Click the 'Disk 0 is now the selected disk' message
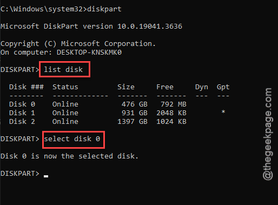Screen dimensions: 278x205 pyautogui.click(x=69, y=156)
